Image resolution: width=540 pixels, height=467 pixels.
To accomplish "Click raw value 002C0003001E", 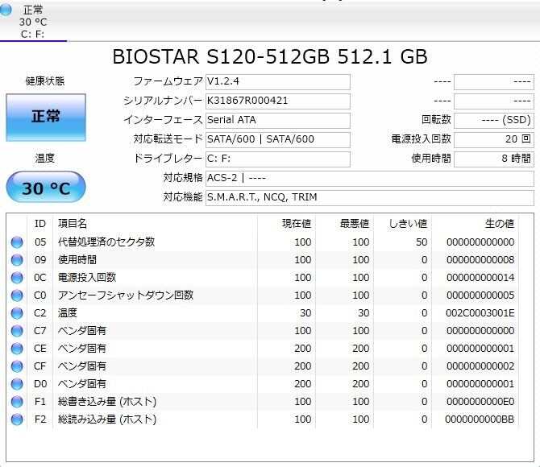I will click(480, 313).
